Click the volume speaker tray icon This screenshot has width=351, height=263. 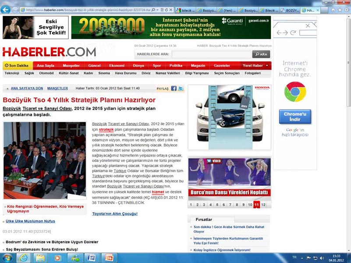point(322,258)
